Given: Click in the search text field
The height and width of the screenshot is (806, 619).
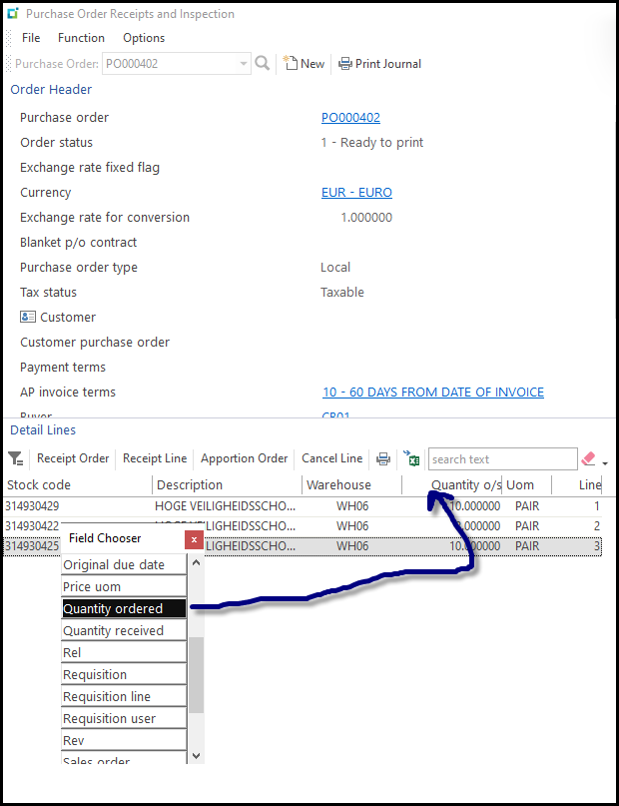Looking at the screenshot, I should (x=502, y=459).
